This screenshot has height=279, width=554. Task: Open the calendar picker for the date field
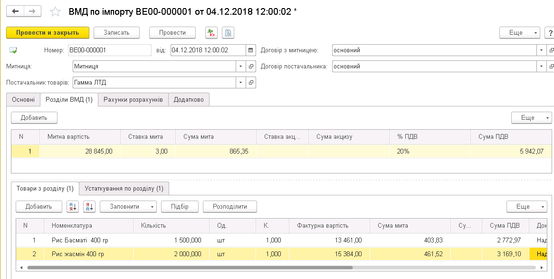pyautogui.click(x=250, y=50)
